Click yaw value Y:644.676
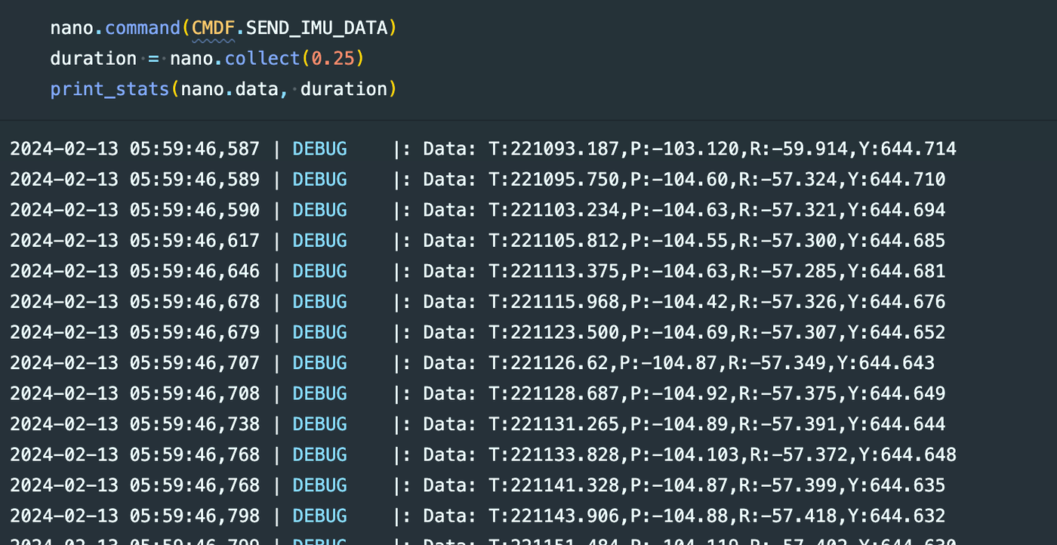 click(897, 302)
